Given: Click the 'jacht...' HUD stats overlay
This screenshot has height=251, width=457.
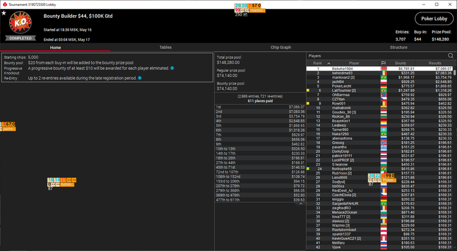Looking at the screenshot, I should [x=8, y=126].
